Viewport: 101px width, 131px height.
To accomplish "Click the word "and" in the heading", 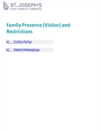I will point(66,25).
